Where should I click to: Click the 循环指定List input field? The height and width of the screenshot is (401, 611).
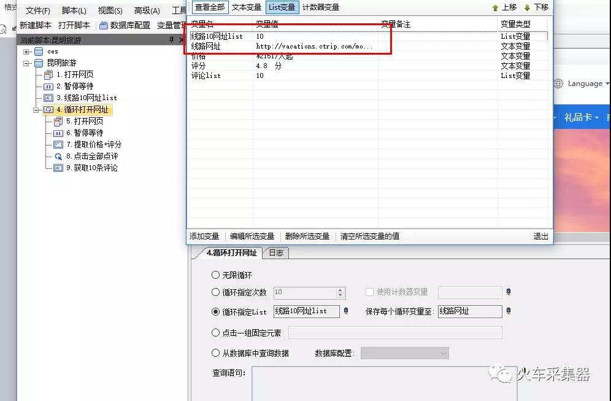tap(307, 311)
